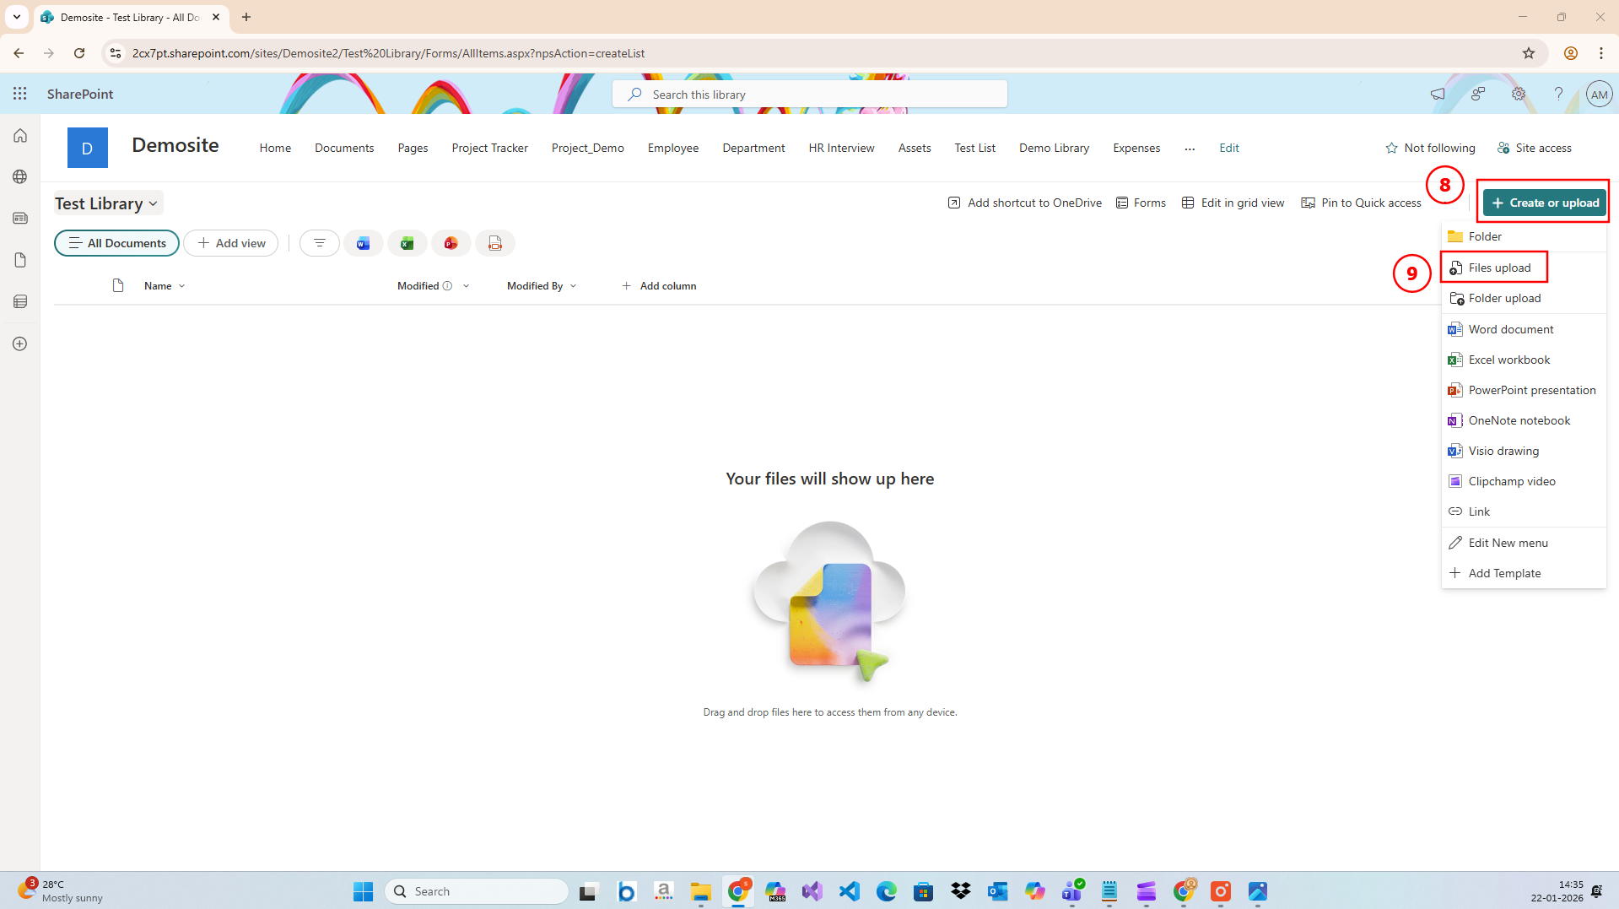Open the Forms command
The height and width of the screenshot is (909, 1619).
point(1141,203)
